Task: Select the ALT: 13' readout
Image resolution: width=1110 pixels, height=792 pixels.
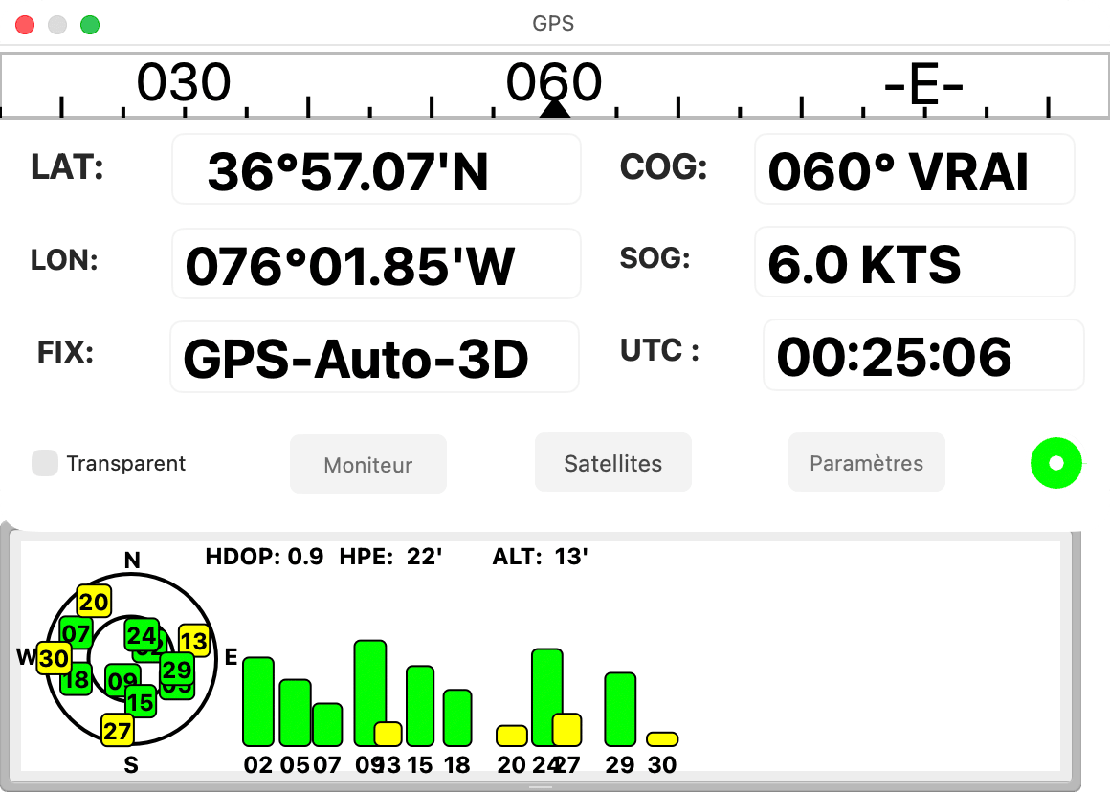Action: point(540,557)
